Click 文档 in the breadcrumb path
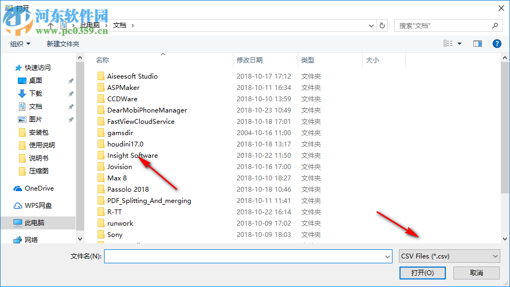The height and width of the screenshot is (287, 510). [119, 25]
